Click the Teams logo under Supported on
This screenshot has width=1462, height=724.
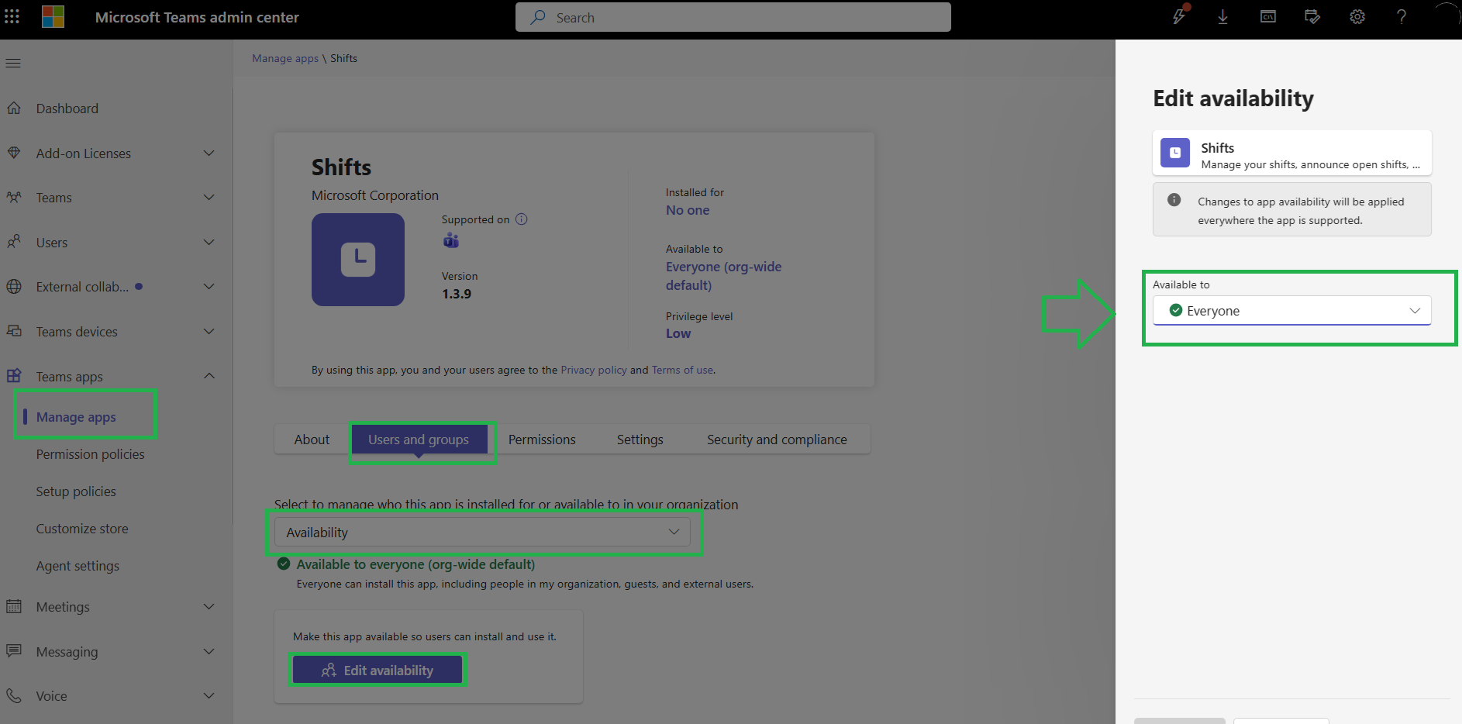(451, 240)
